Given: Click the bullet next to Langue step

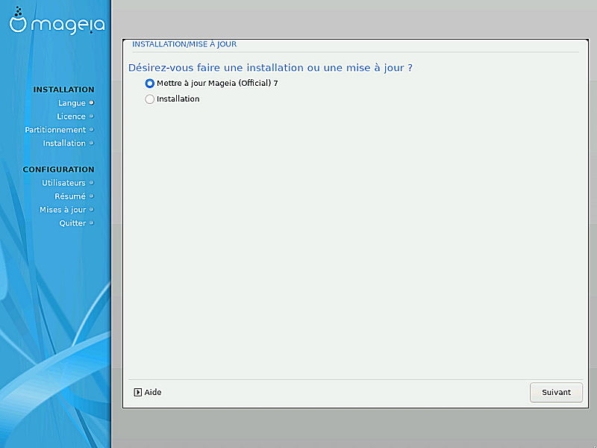Looking at the screenshot, I should tap(91, 102).
